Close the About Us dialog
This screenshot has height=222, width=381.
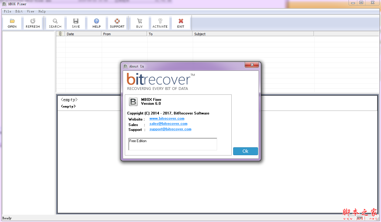252,65
